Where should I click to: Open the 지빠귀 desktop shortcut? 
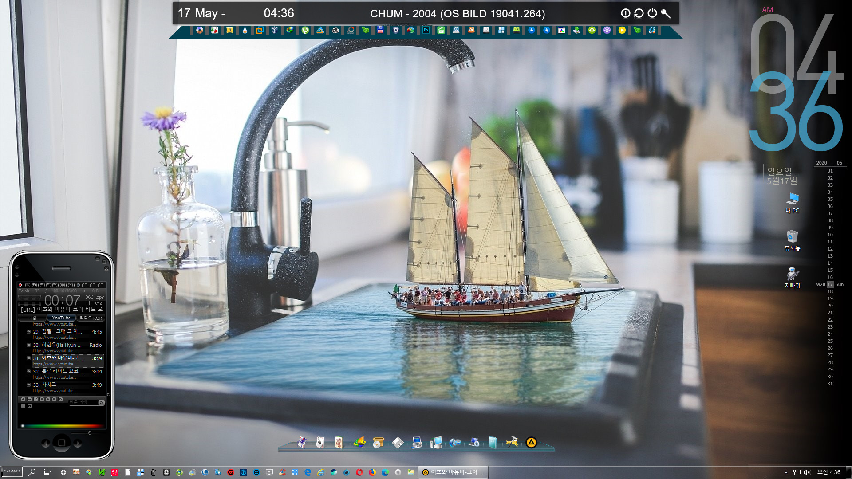[x=792, y=278]
